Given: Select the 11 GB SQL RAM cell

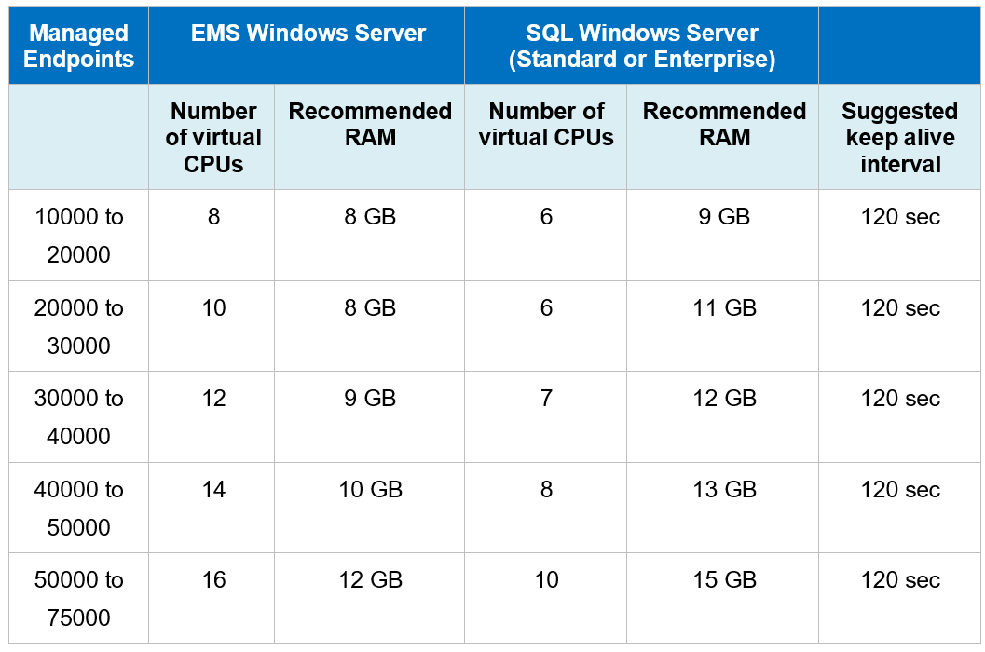Looking at the screenshot, I should click(x=724, y=308).
